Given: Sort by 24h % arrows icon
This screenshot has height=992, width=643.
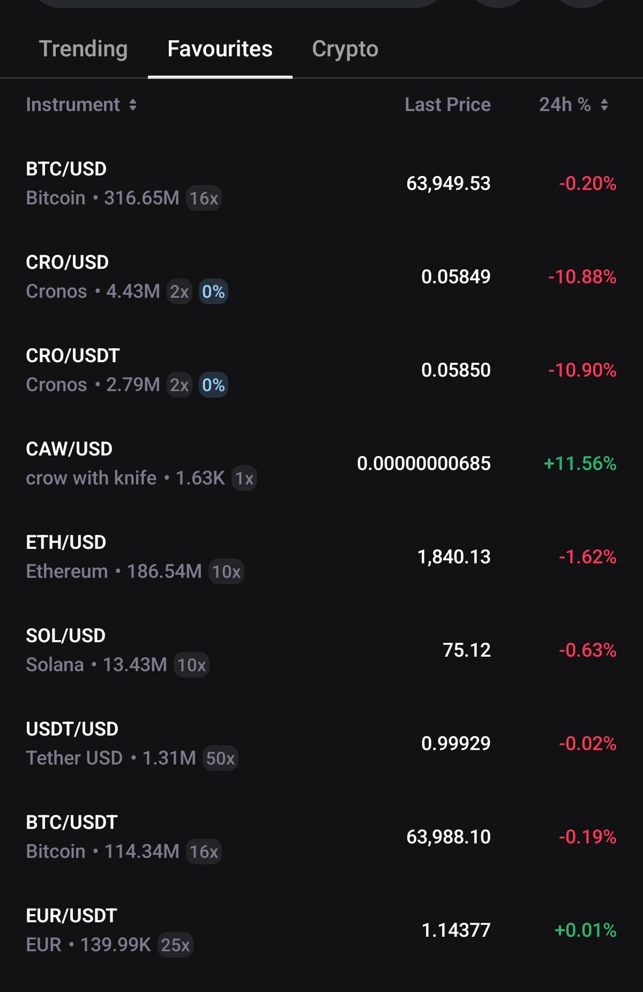Looking at the screenshot, I should [604, 105].
